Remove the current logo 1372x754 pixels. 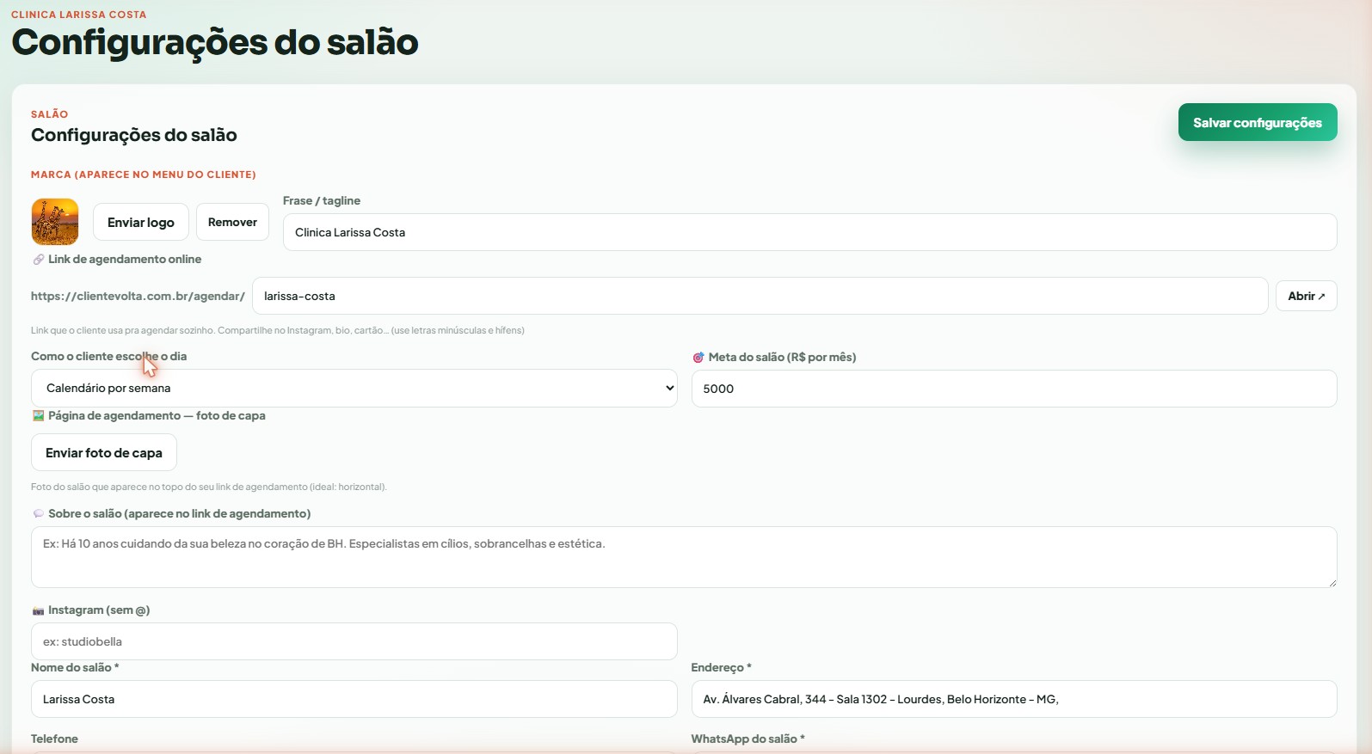tap(232, 222)
